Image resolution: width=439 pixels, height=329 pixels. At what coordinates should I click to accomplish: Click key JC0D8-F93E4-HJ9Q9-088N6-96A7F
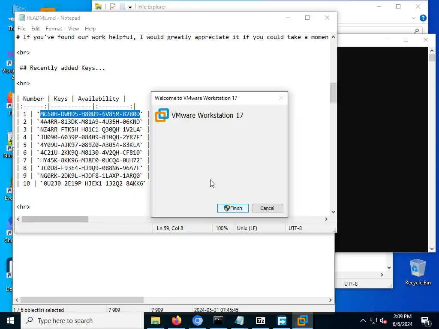(x=90, y=168)
